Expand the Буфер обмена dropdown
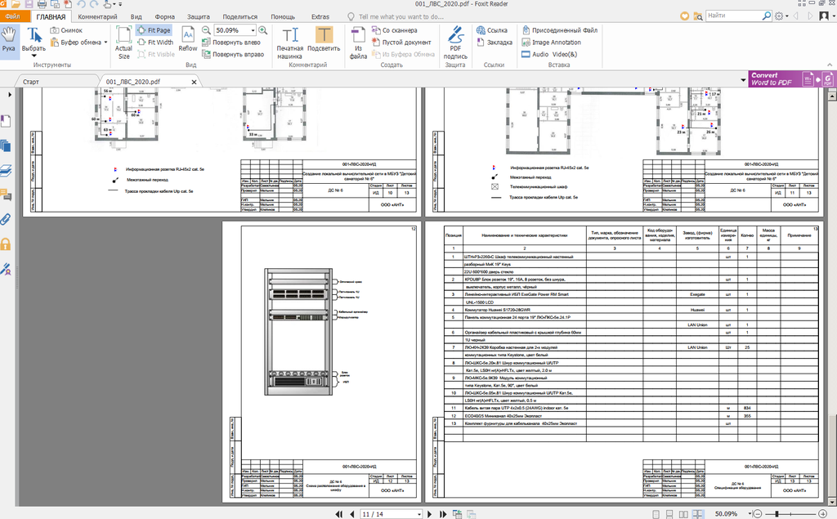The width and height of the screenshot is (837, 519). click(106, 43)
